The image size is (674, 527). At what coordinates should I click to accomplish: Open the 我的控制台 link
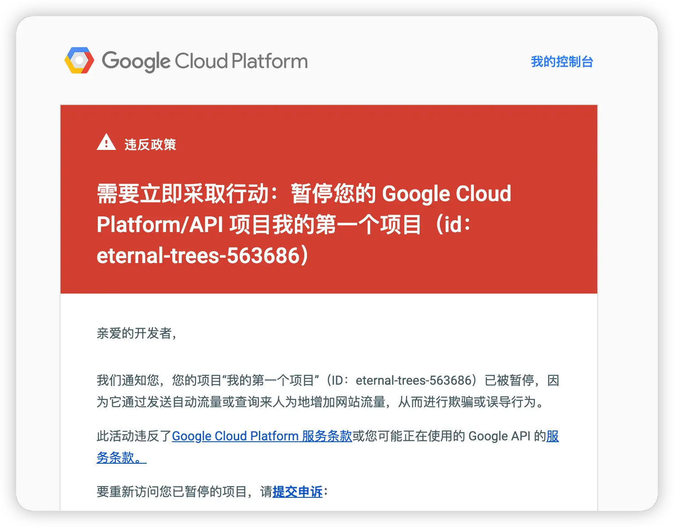pyautogui.click(x=562, y=61)
